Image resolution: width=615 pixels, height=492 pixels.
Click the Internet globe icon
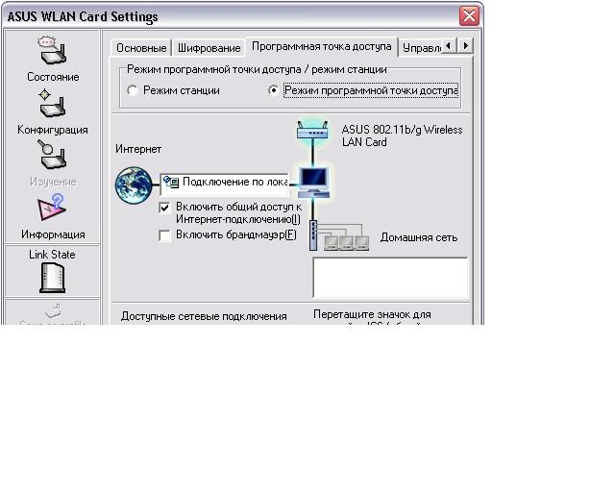tap(134, 185)
